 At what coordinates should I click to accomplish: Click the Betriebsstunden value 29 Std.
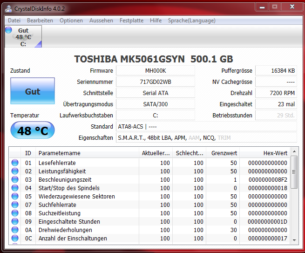[276, 115]
